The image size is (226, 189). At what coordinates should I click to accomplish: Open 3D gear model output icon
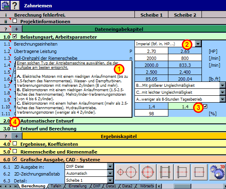point(217,172)
